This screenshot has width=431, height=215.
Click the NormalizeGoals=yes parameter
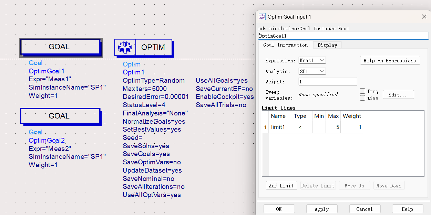154,121
